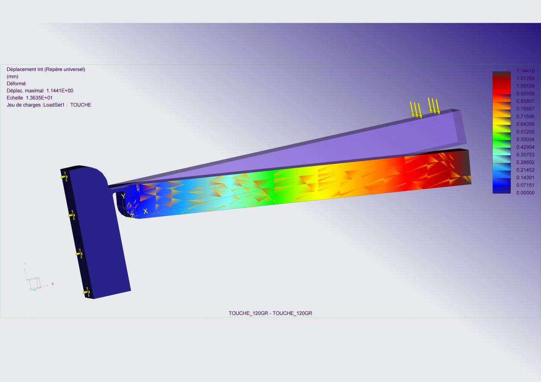Viewport: 541px width, 382px height.
Task: Click legend value 0.64356
Action: 525,124
